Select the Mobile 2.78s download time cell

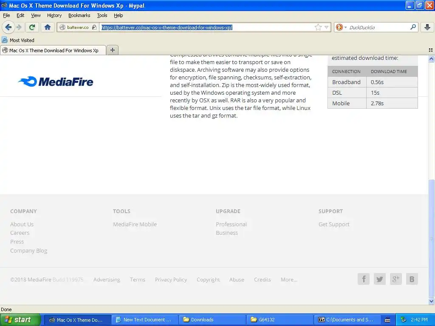pos(392,103)
